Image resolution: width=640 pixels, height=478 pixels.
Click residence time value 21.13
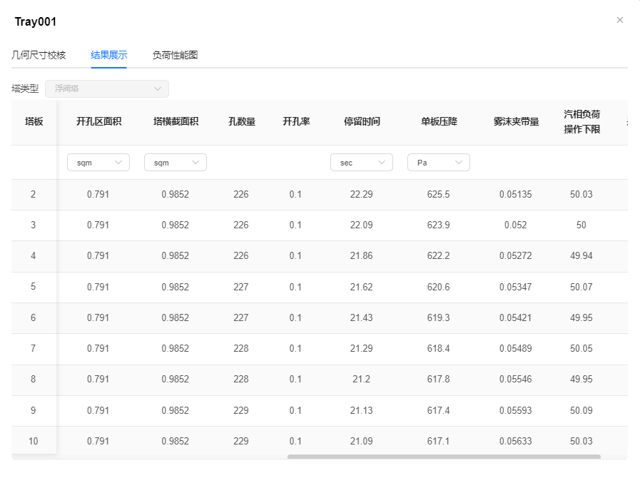[x=361, y=410]
